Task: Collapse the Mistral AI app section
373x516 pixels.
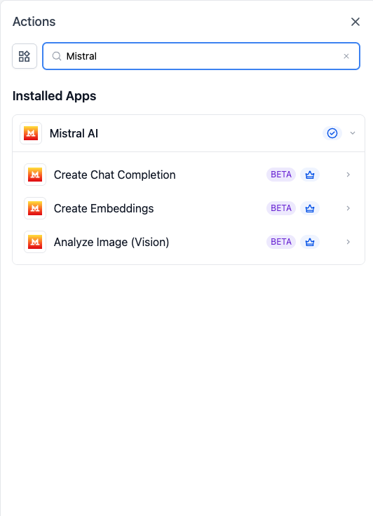Action: pyautogui.click(x=353, y=133)
